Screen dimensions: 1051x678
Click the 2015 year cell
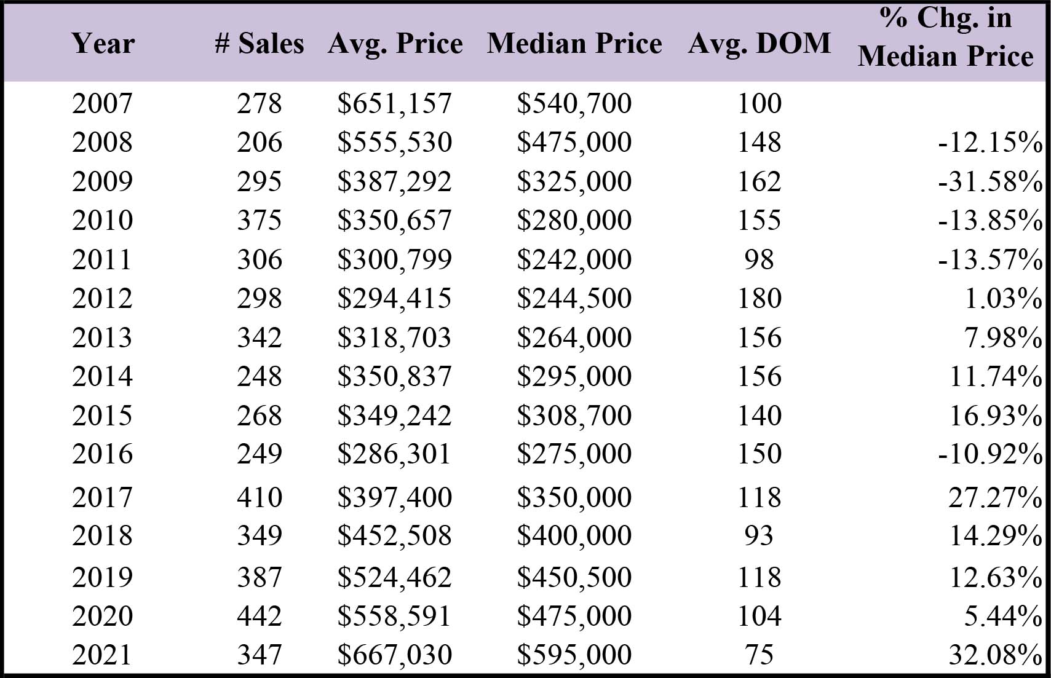click(x=102, y=416)
